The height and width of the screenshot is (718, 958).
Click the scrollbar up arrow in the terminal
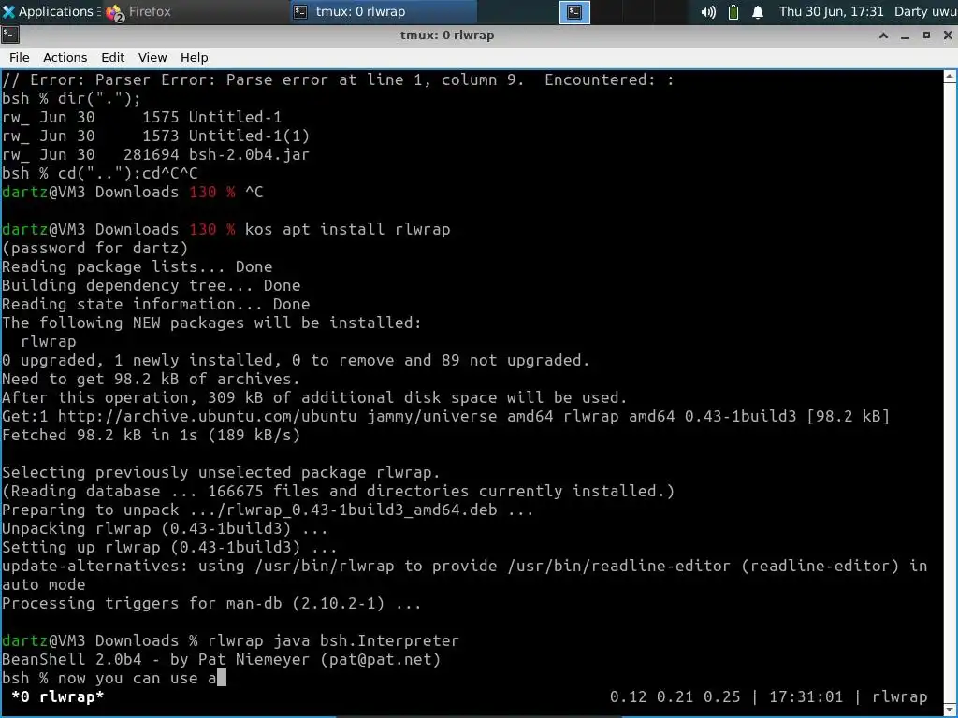[x=950, y=77]
